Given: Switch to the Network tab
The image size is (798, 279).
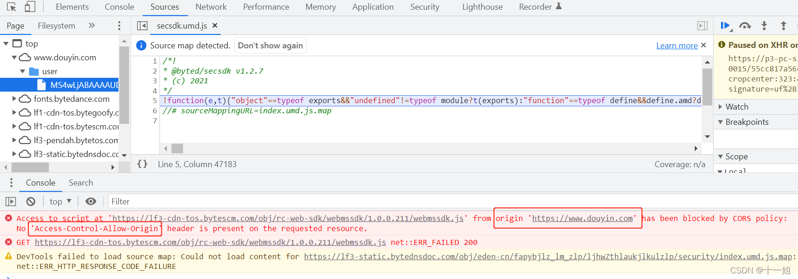Looking at the screenshot, I should click(x=211, y=7).
